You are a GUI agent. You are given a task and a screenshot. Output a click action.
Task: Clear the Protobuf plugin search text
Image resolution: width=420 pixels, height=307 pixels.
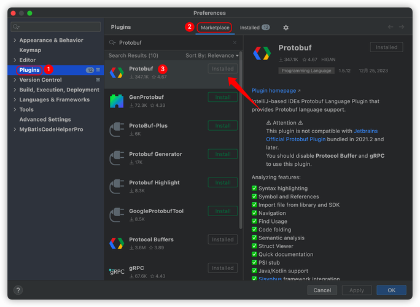click(x=235, y=43)
